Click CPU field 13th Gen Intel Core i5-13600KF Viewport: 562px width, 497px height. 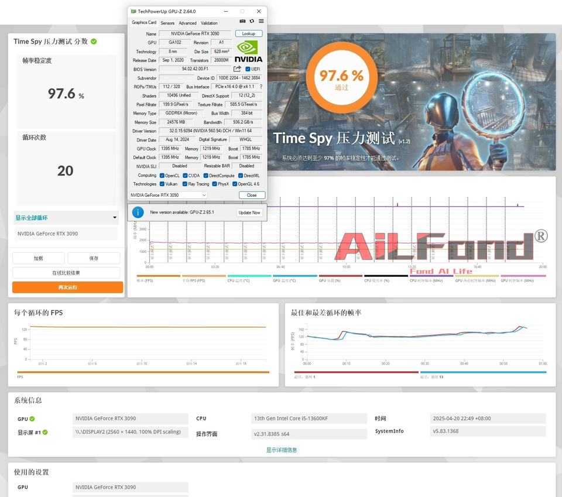(309, 418)
